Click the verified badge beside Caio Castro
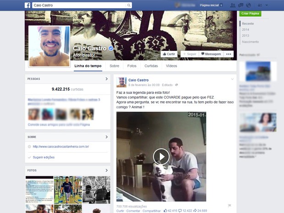Image resolution: width=284 pixels, height=213 pixels. (110, 49)
